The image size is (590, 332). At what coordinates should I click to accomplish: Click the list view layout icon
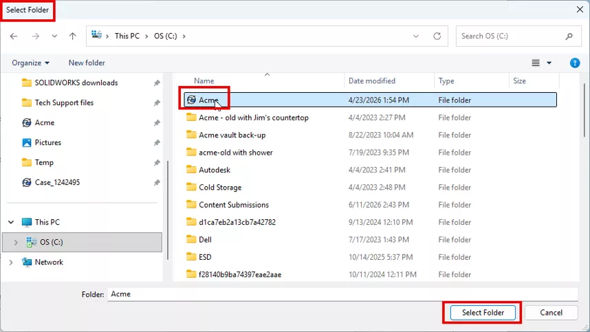[536, 63]
